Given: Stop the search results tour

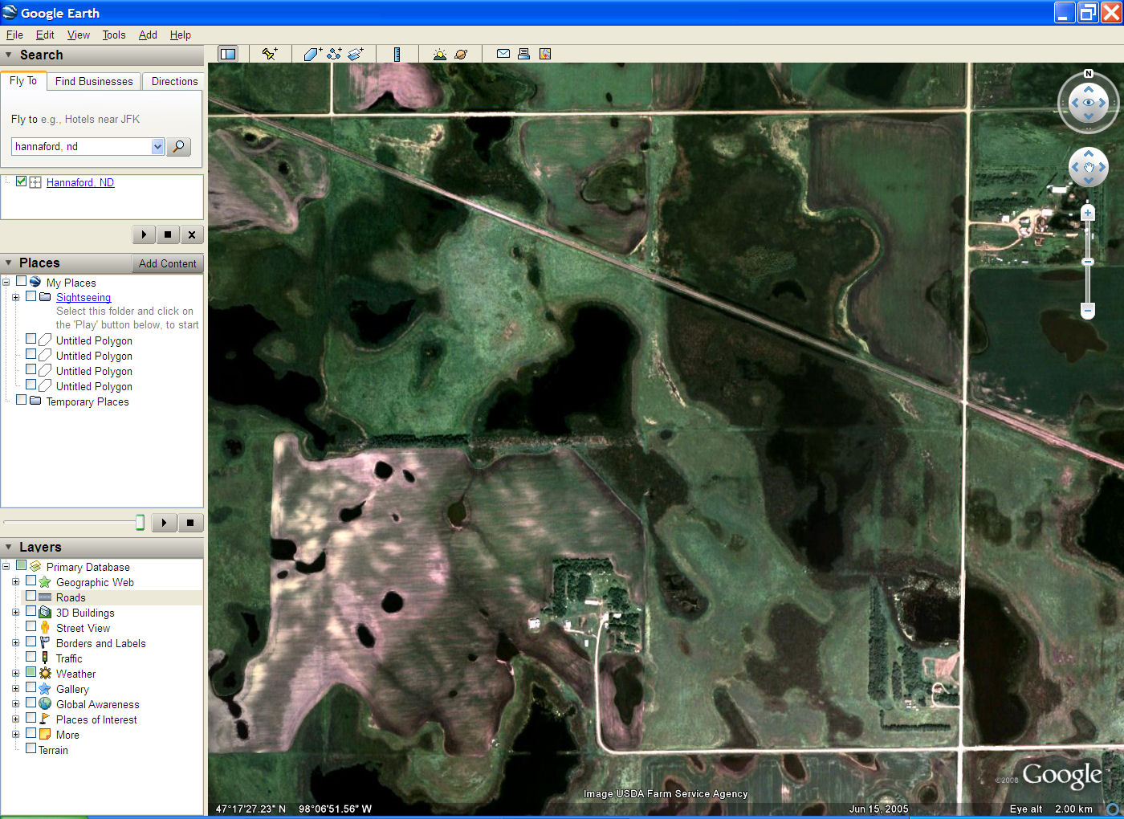Looking at the screenshot, I should click(x=168, y=234).
